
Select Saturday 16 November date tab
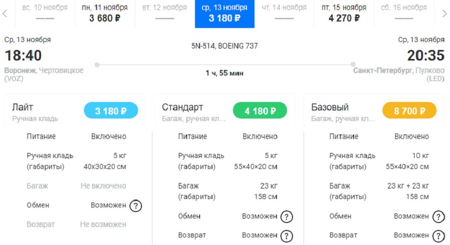click(x=403, y=13)
